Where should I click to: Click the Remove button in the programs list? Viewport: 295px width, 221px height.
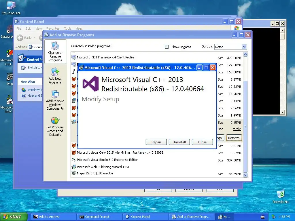pyautogui.click(x=234, y=138)
